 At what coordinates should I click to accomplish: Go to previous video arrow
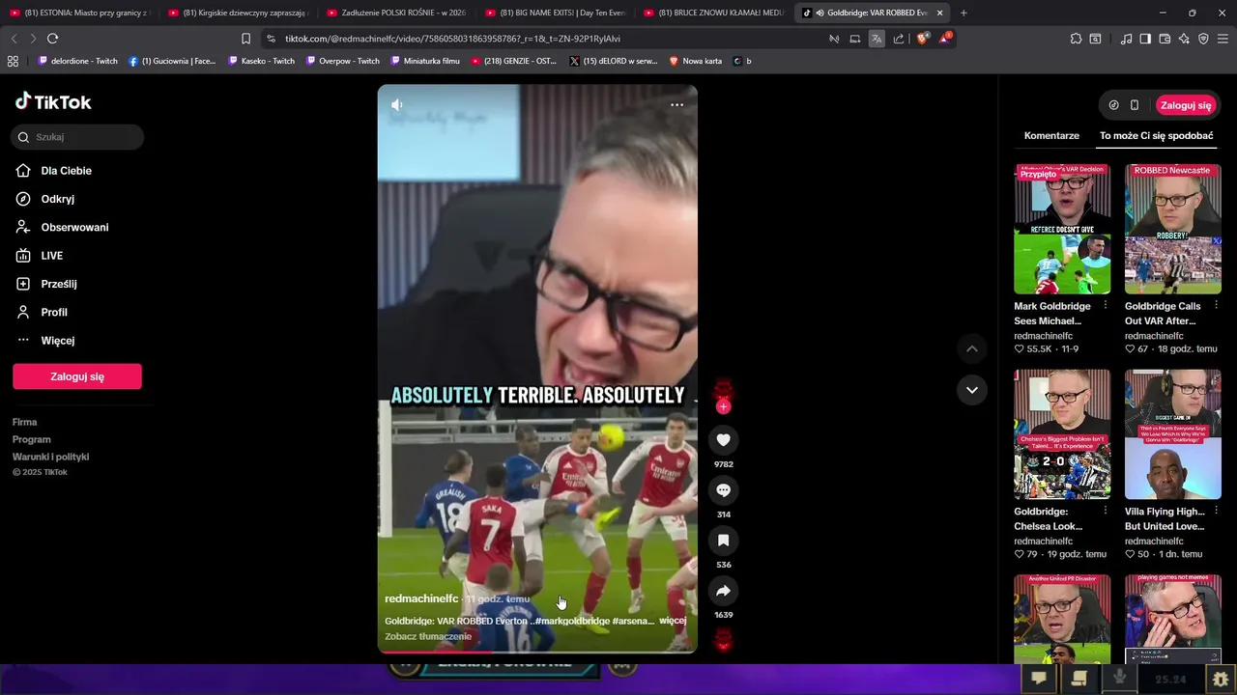[972, 348]
